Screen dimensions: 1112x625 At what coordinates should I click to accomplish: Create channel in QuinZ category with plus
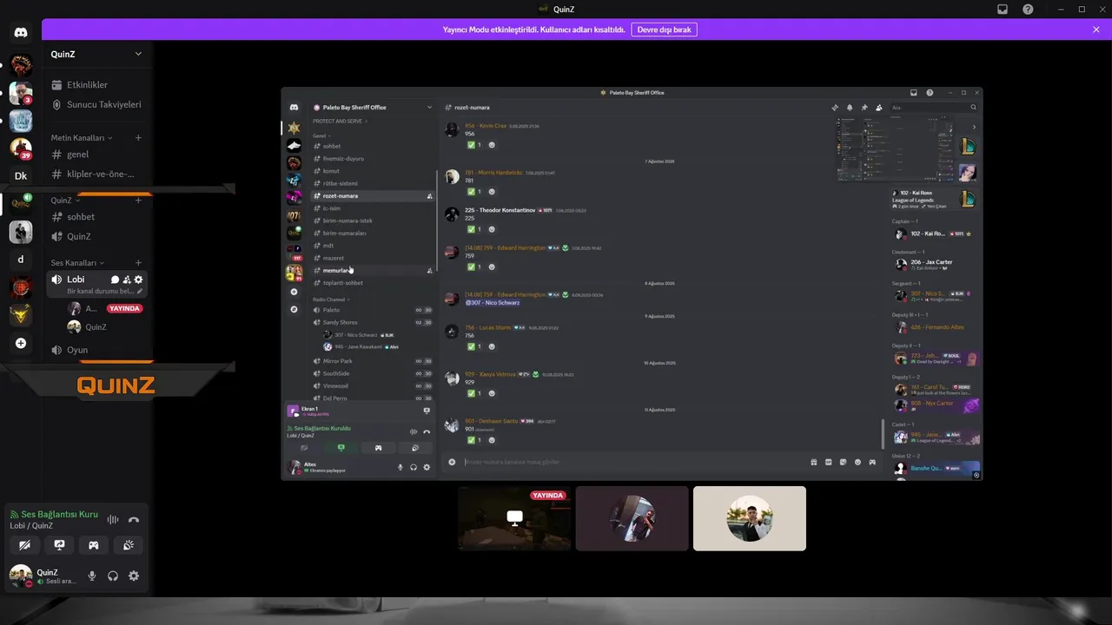coord(138,201)
